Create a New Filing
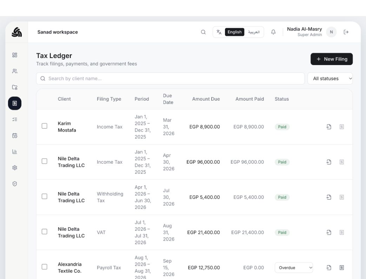Image resolution: width=366 pixels, height=279 pixels. pyautogui.click(x=332, y=59)
